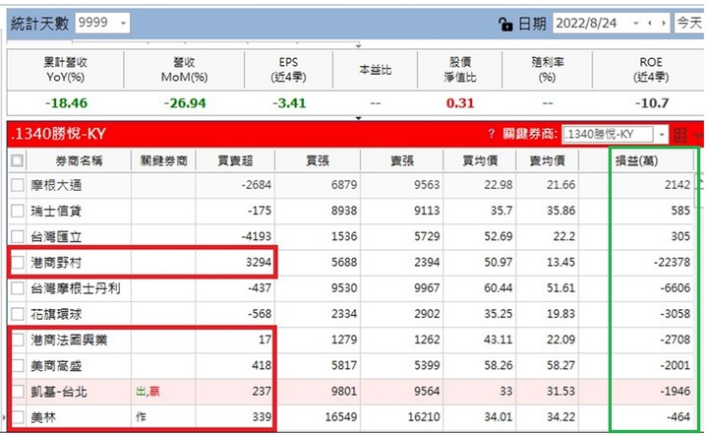Open the date 2022/8/24 dropdown
Screen dimensions: 708x436
[x=636, y=23]
